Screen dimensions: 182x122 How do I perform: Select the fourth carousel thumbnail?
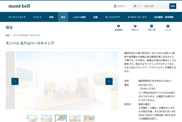click(x=75, y=118)
